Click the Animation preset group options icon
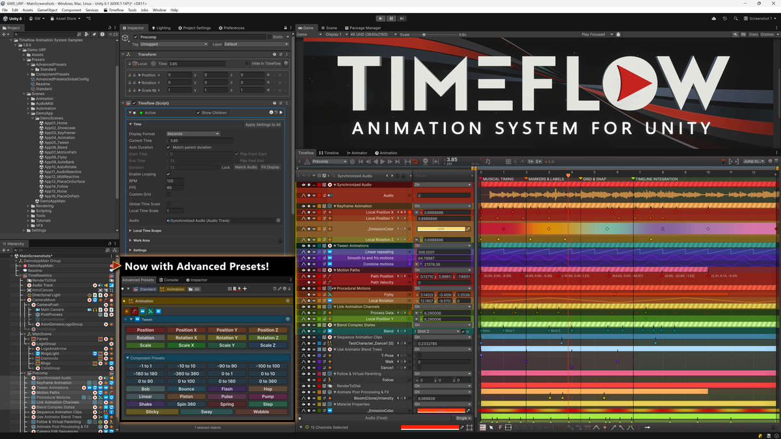This screenshot has height=439, width=781. 288,301
